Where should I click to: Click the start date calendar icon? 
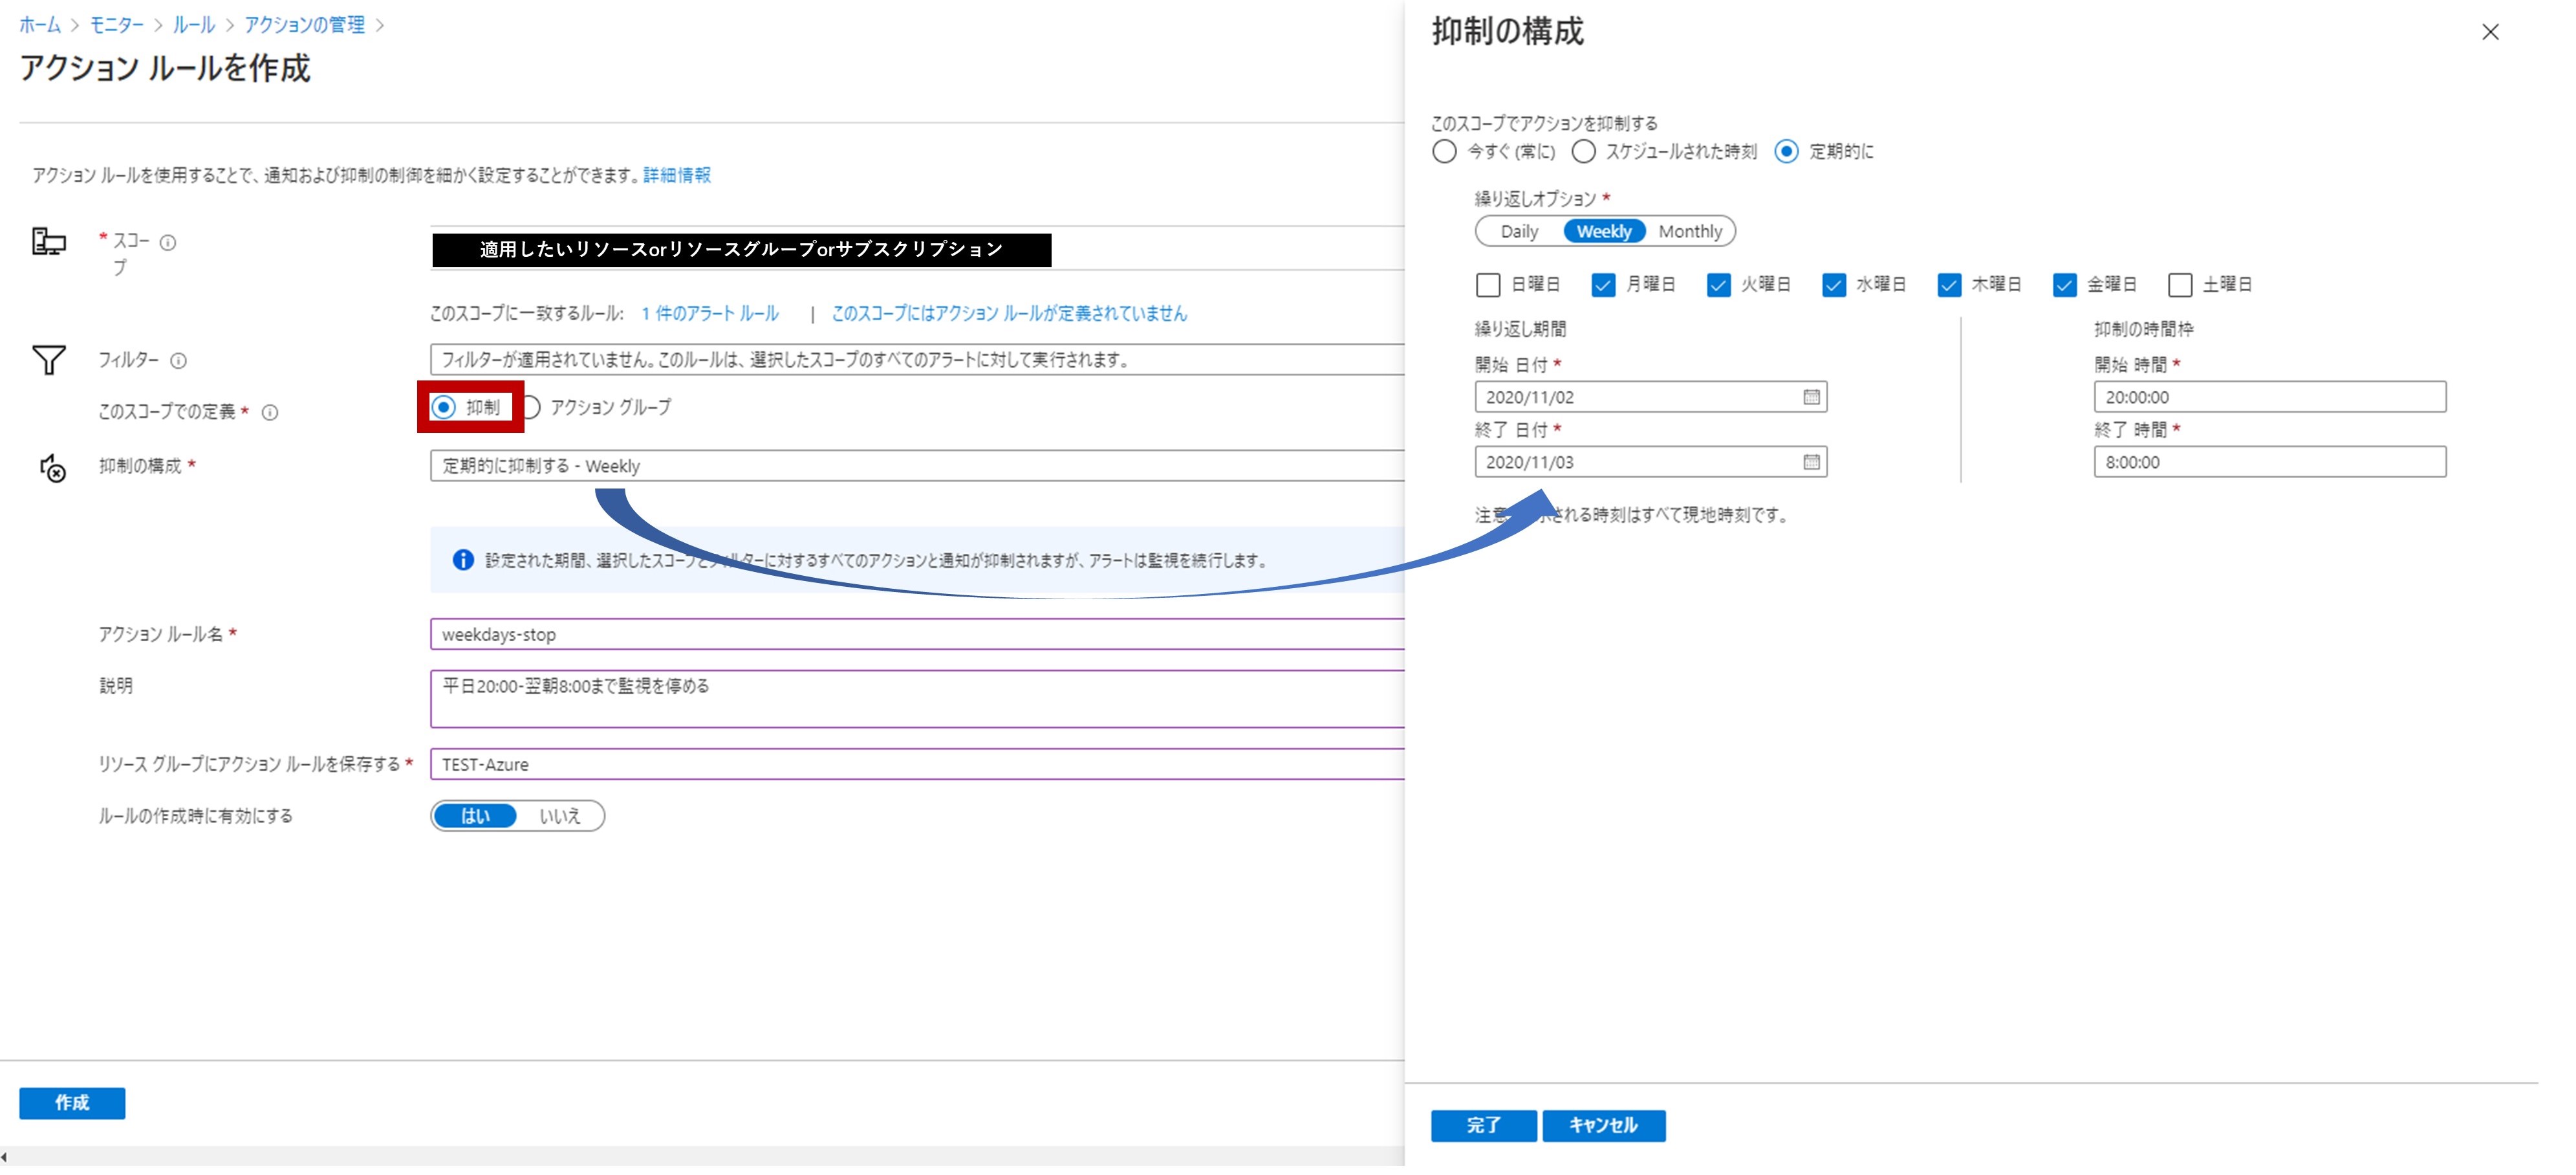click(x=1811, y=397)
